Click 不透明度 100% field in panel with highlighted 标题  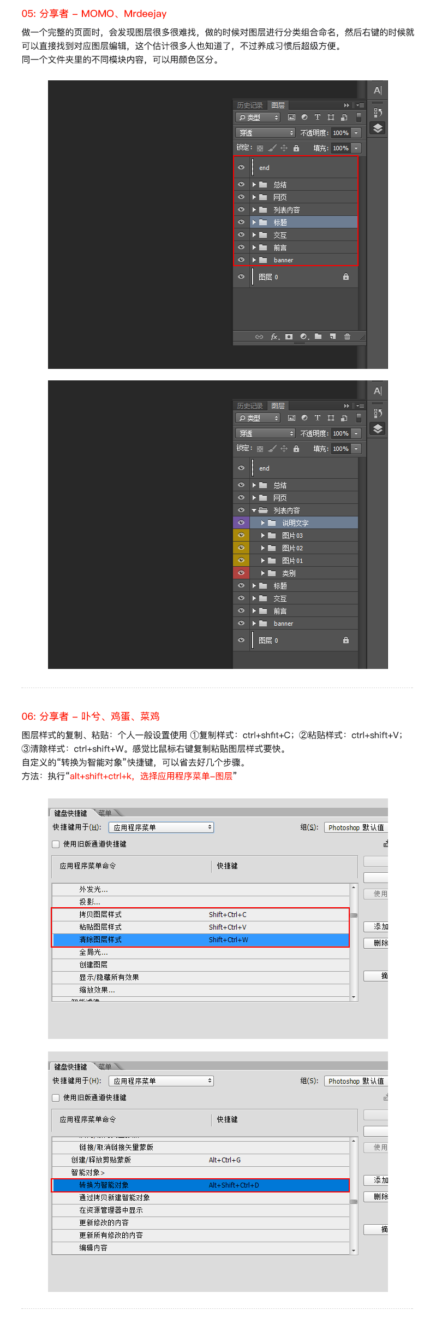(341, 133)
